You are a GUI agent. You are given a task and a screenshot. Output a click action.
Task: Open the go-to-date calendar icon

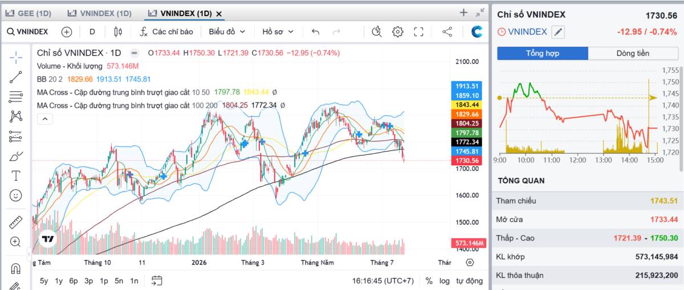[x=157, y=280]
